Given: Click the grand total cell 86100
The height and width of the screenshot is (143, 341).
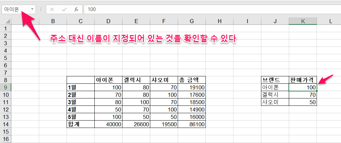Looking at the screenshot, I should [x=192, y=124].
